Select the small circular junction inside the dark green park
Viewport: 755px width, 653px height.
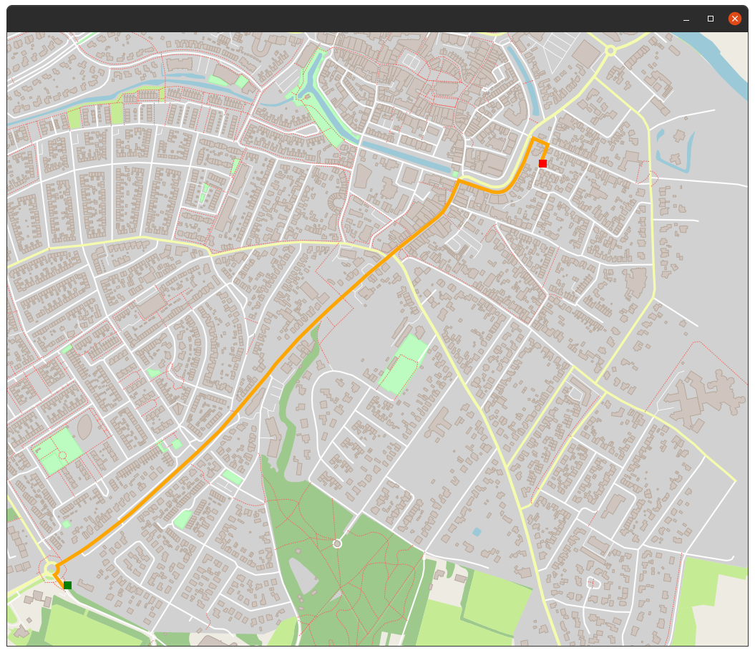(x=338, y=543)
